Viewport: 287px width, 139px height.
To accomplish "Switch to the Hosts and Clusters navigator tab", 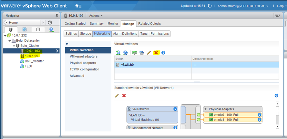I will pyautogui.click(x=11, y=29).
